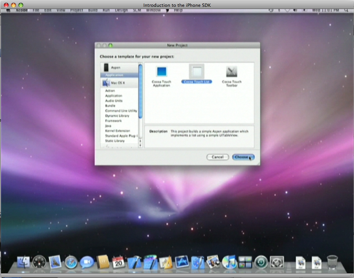The height and width of the screenshot is (278, 354).
Task: Open the Build menu
Action: click(x=93, y=10)
